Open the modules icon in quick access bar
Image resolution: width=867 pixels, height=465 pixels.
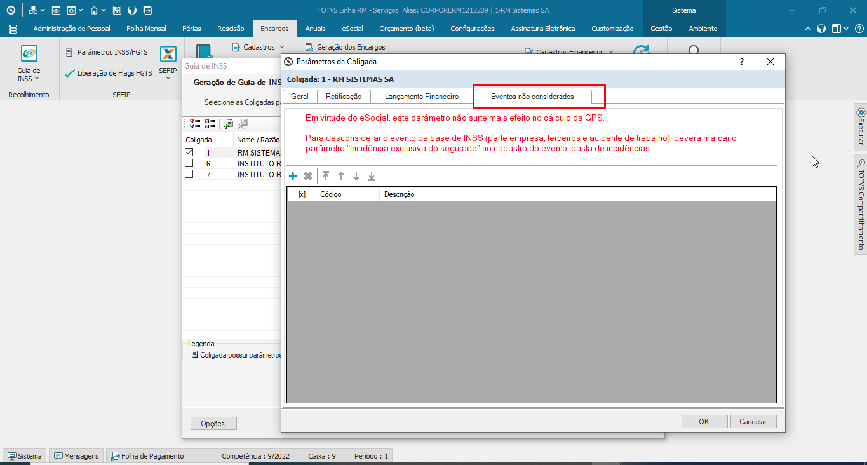33,10
